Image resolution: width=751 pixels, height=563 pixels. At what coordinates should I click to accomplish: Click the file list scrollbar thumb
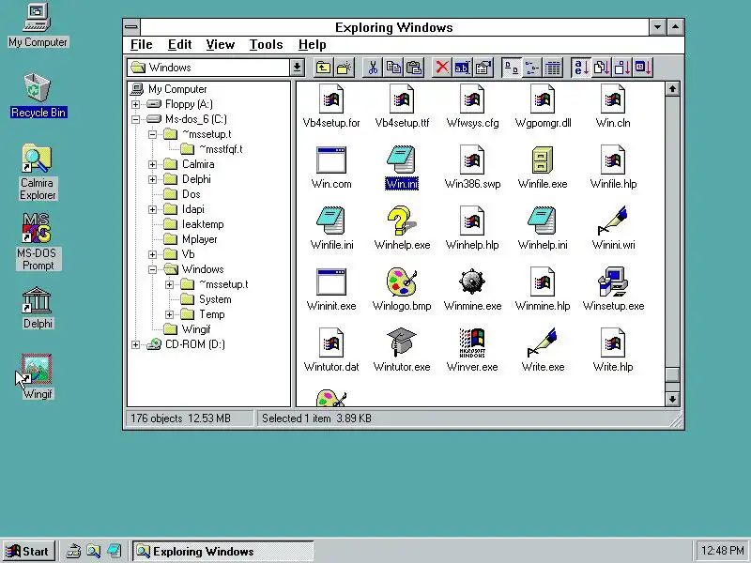pyautogui.click(x=672, y=374)
